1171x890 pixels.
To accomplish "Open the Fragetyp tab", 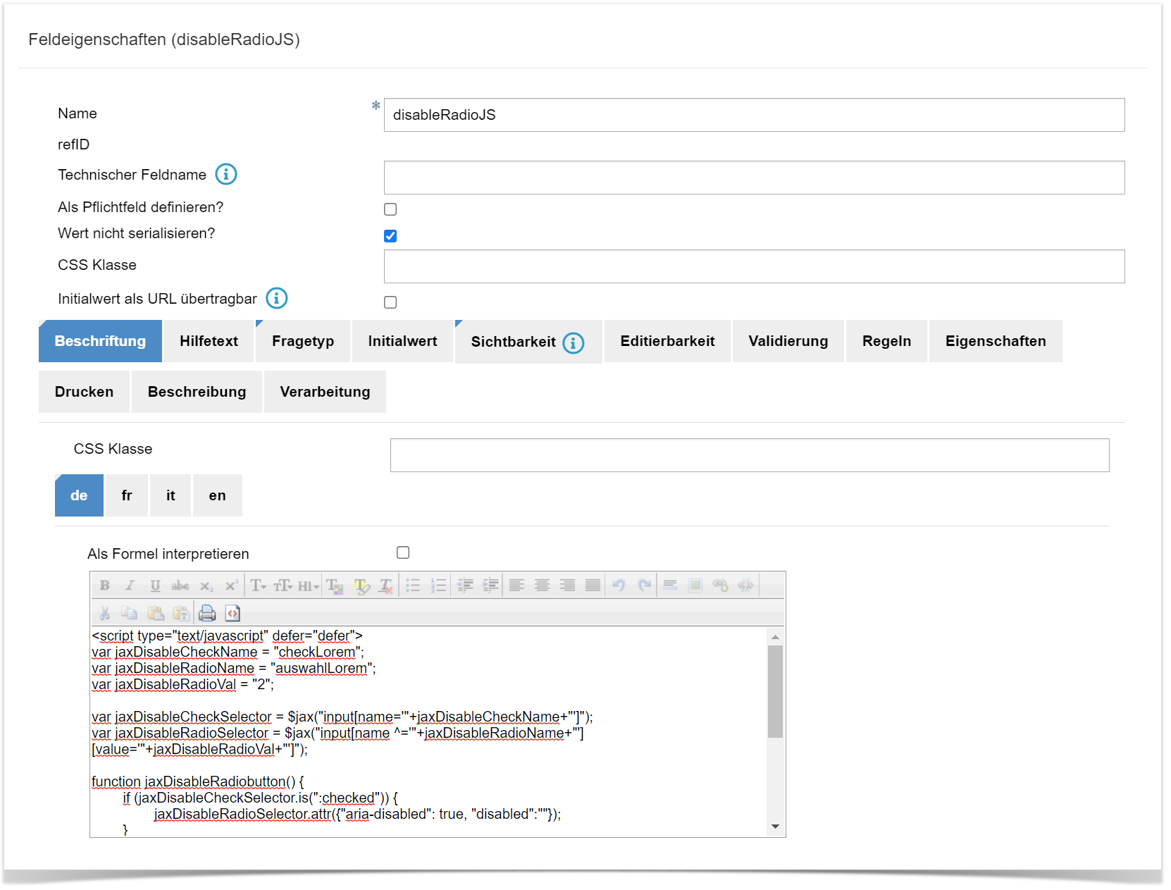I will pyautogui.click(x=303, y=341).
